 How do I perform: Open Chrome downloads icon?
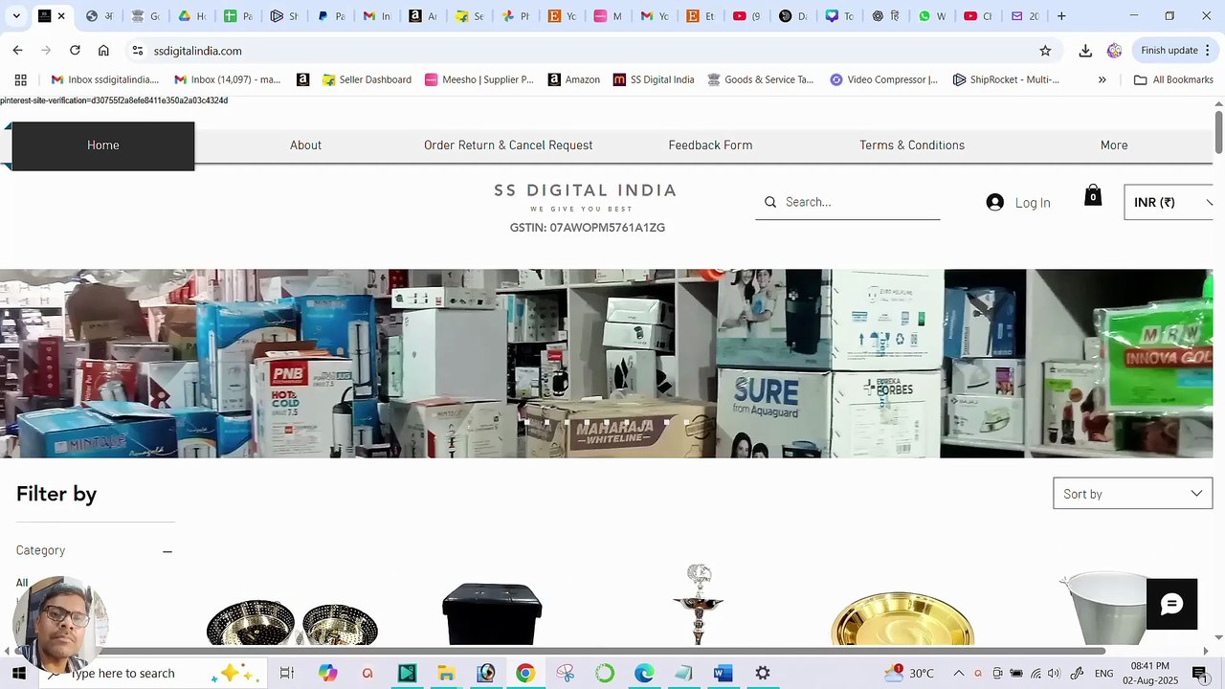1085,51
